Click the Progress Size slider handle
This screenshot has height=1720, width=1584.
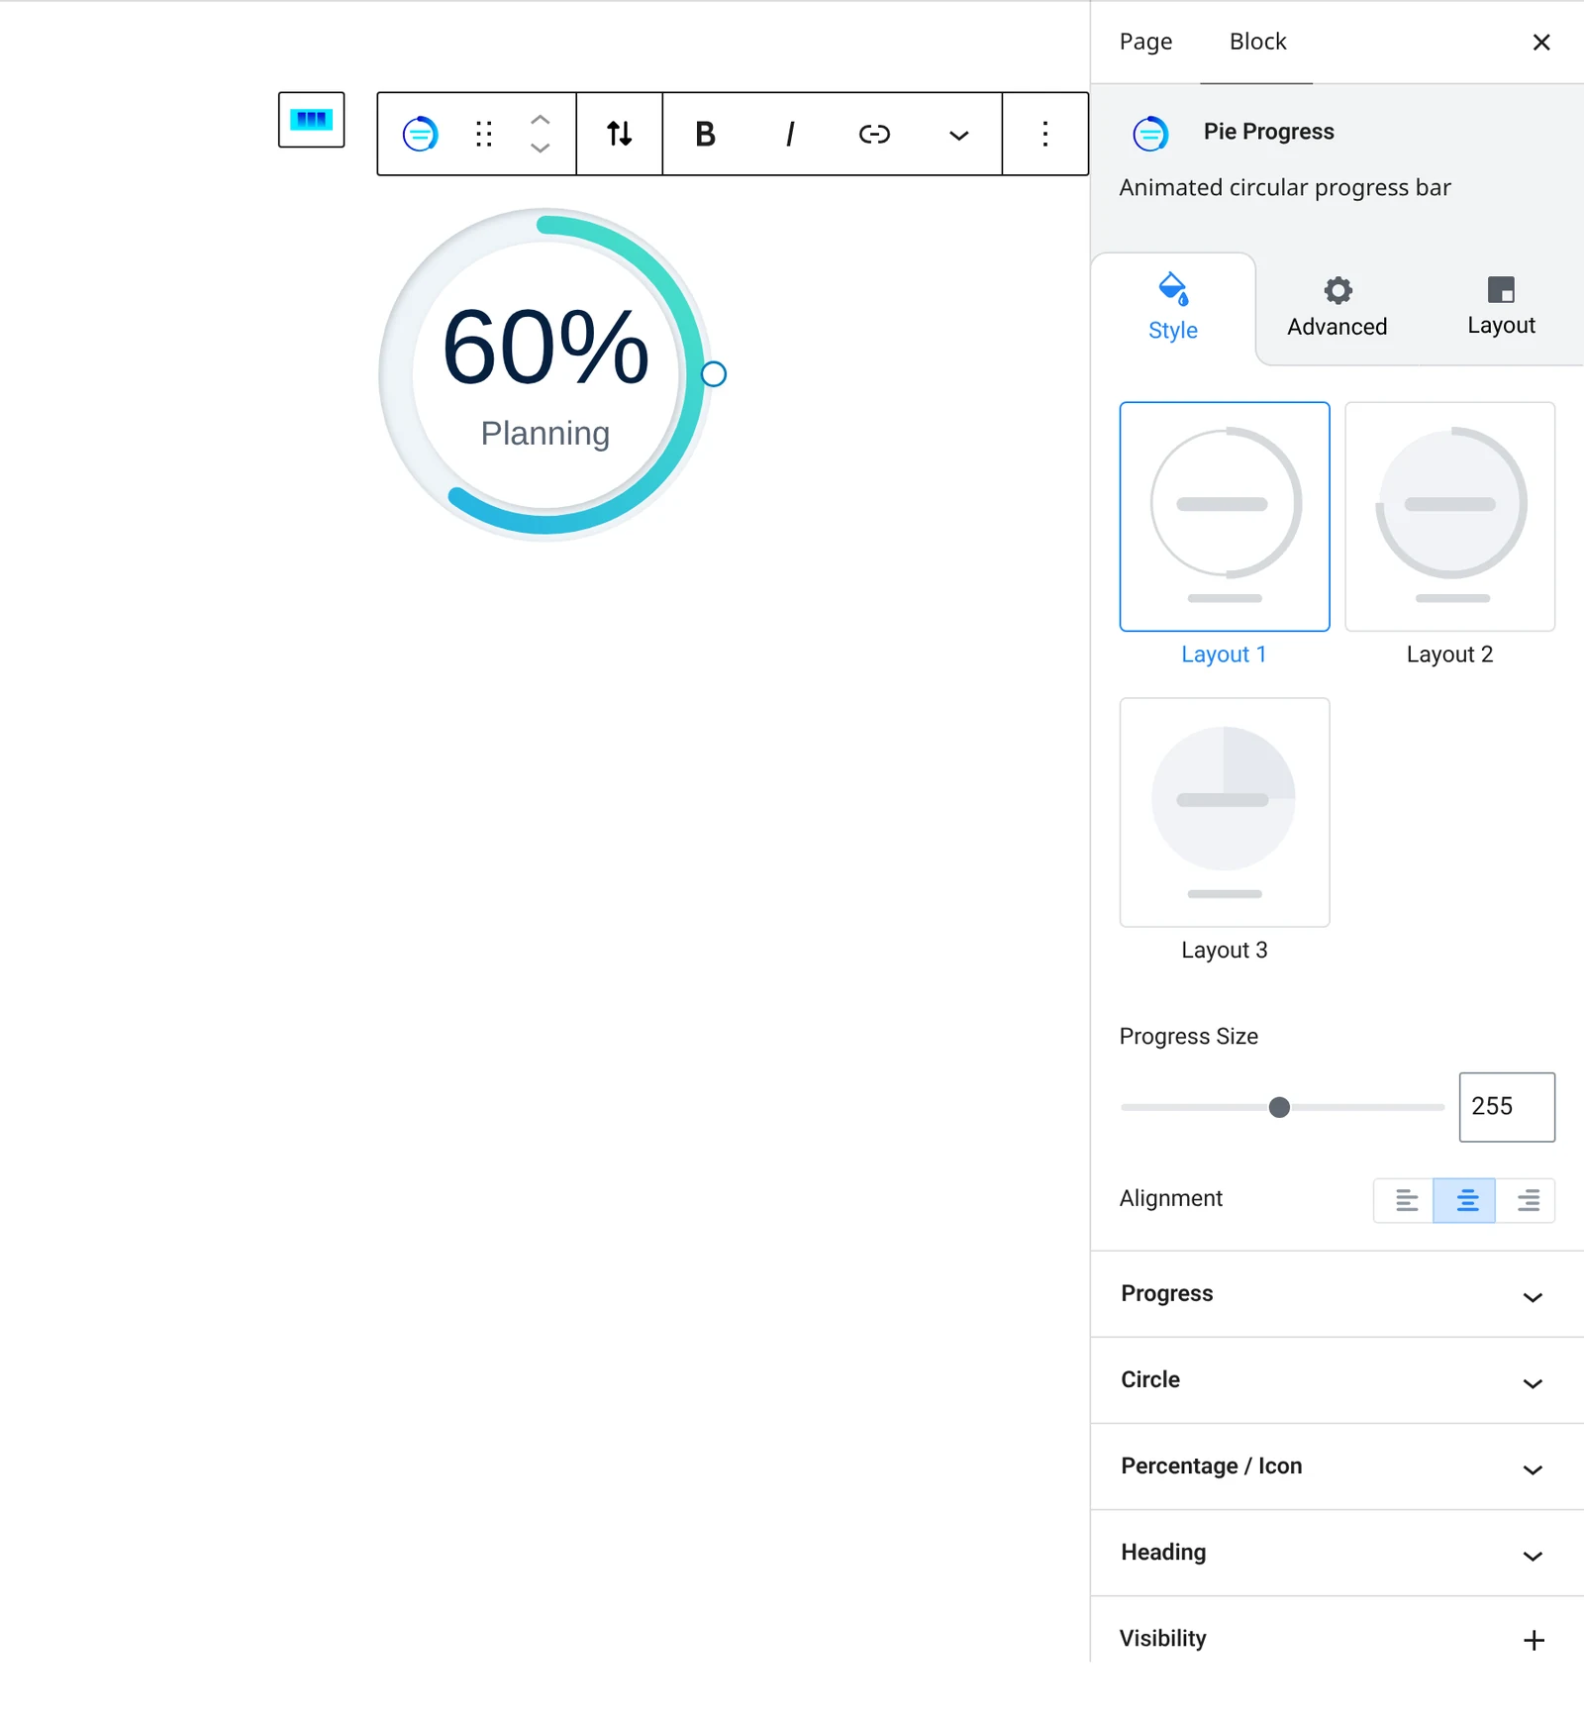pos(1279,1107)
